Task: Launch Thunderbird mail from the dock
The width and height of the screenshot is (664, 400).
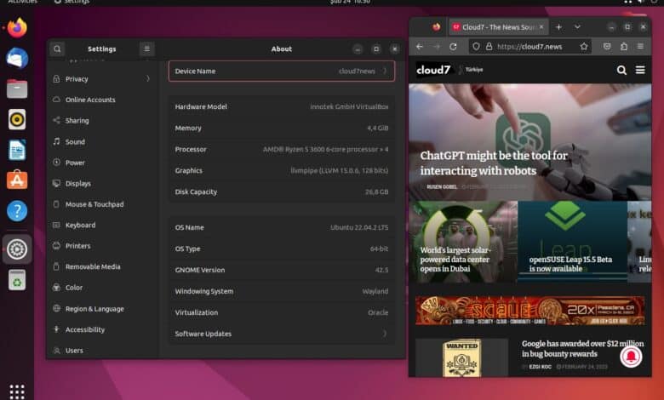Action: point(17,58)
